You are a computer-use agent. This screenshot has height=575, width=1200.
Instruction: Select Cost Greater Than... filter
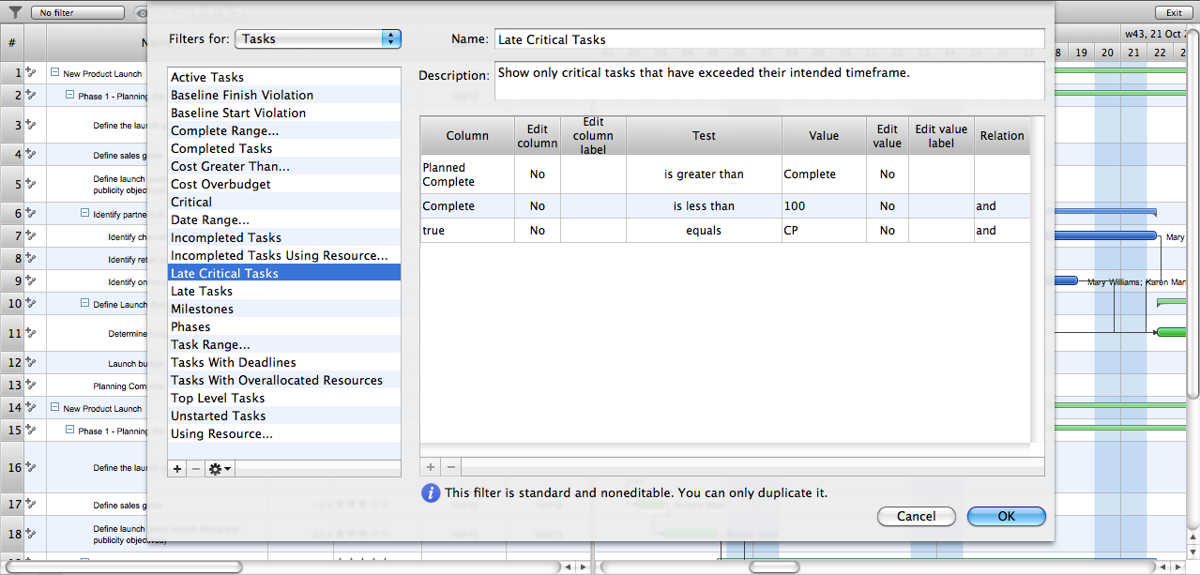pos(284,166)
